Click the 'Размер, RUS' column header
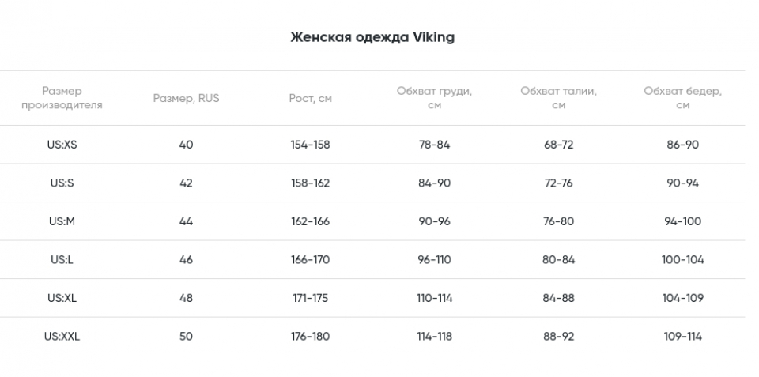Image resolution: width=759 pixels, height=377 pixels. [x=186, y=98]
